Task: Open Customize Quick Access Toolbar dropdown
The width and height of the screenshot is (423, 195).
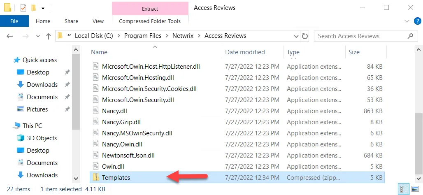Action: [43, 8]
